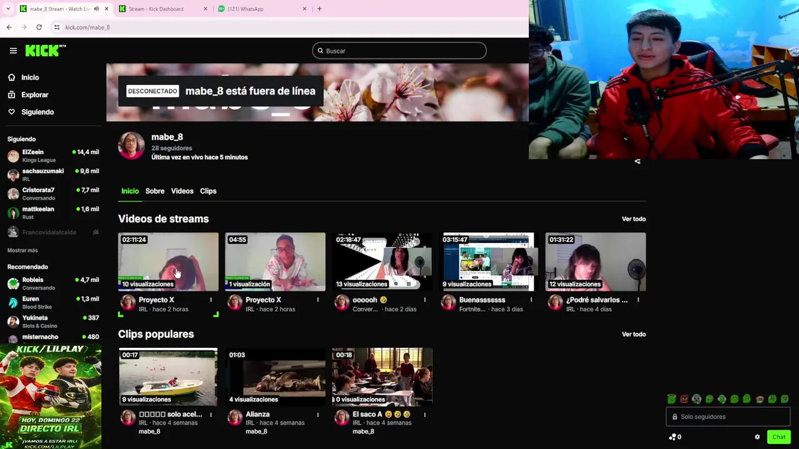Play the ¿Podré salvarlos video thumbnail
Image resolution: width=799 pixels, height=449 pixels.
[x=596, y=262]
